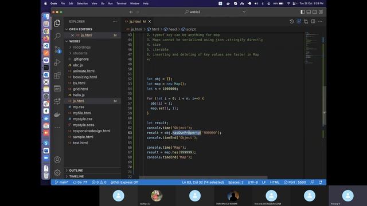367x206 pixels.
Task: Open the File menu
Action: pos(63,3)
